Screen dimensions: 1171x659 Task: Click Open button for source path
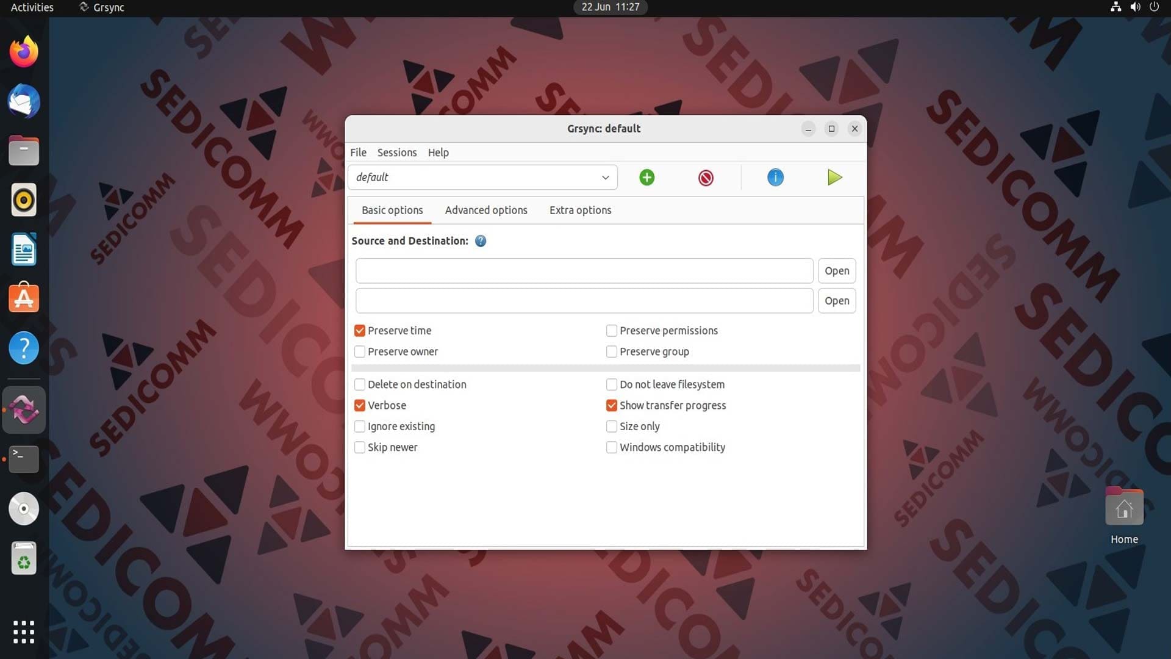click(x=837, y=271)
